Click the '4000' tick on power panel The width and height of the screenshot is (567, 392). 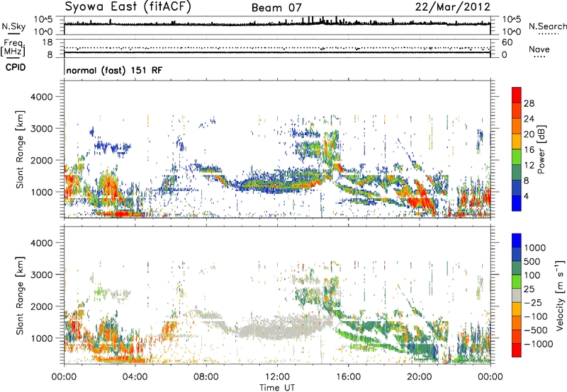41,97
